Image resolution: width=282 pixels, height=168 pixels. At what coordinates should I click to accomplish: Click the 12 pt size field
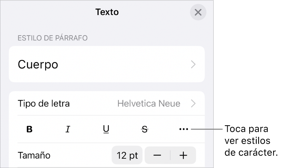point(127,155)
